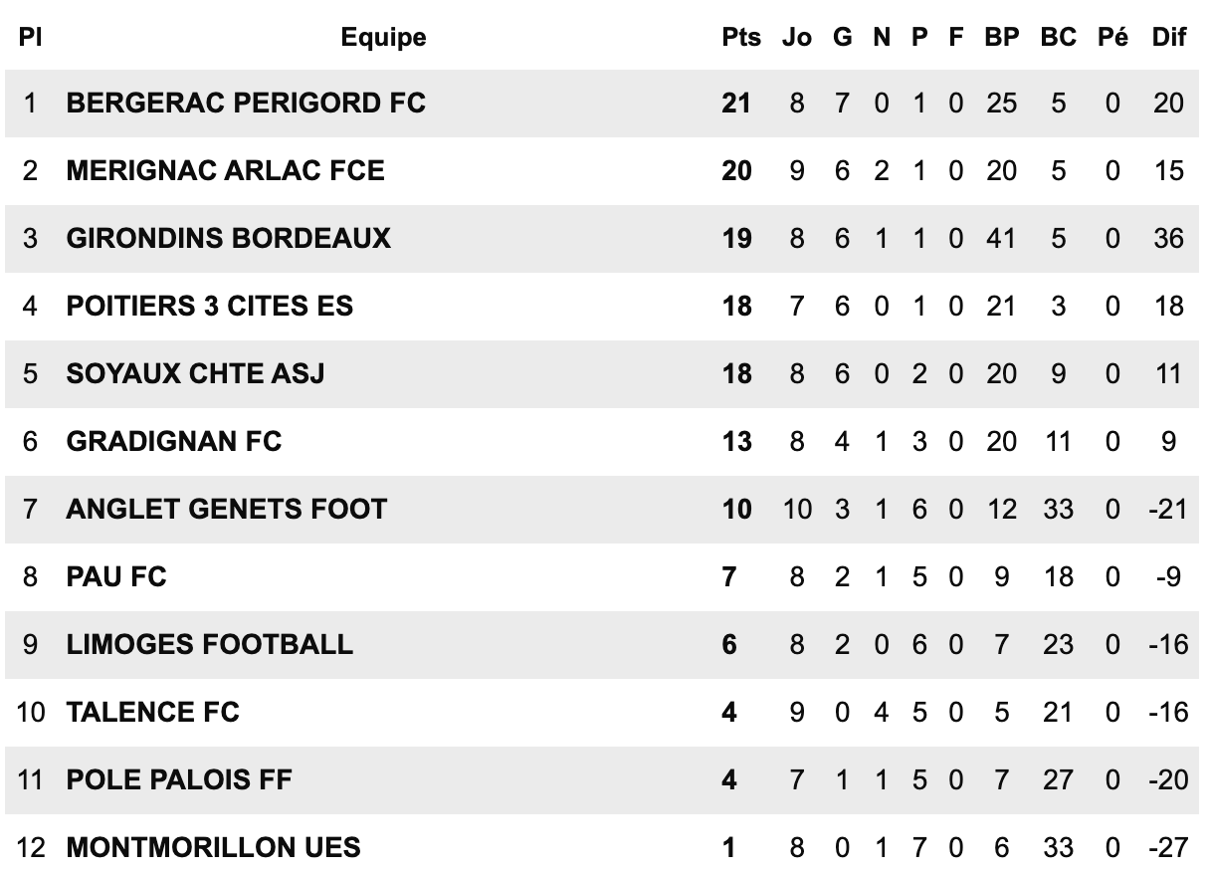Click the BC column header
The width and height of the screenshot is (1210, 874).
pos(1059,37)
